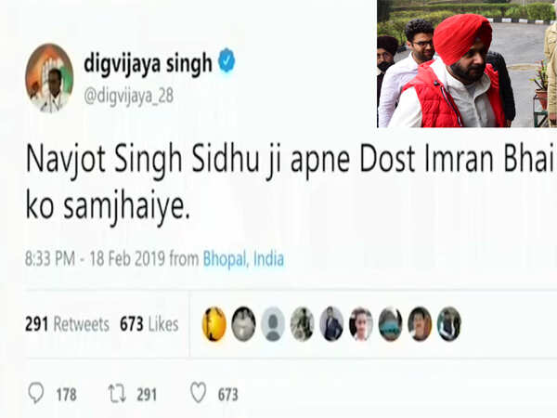Open the 291 Retweets list
Screen dimensions: 557x418
(x=67, y=324)
